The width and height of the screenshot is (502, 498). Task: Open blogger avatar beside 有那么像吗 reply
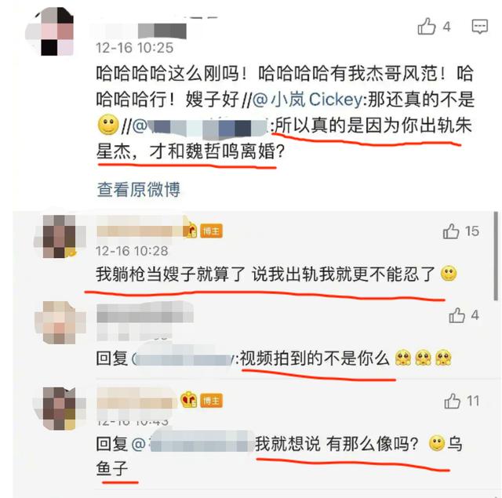(x=60, y=409)
